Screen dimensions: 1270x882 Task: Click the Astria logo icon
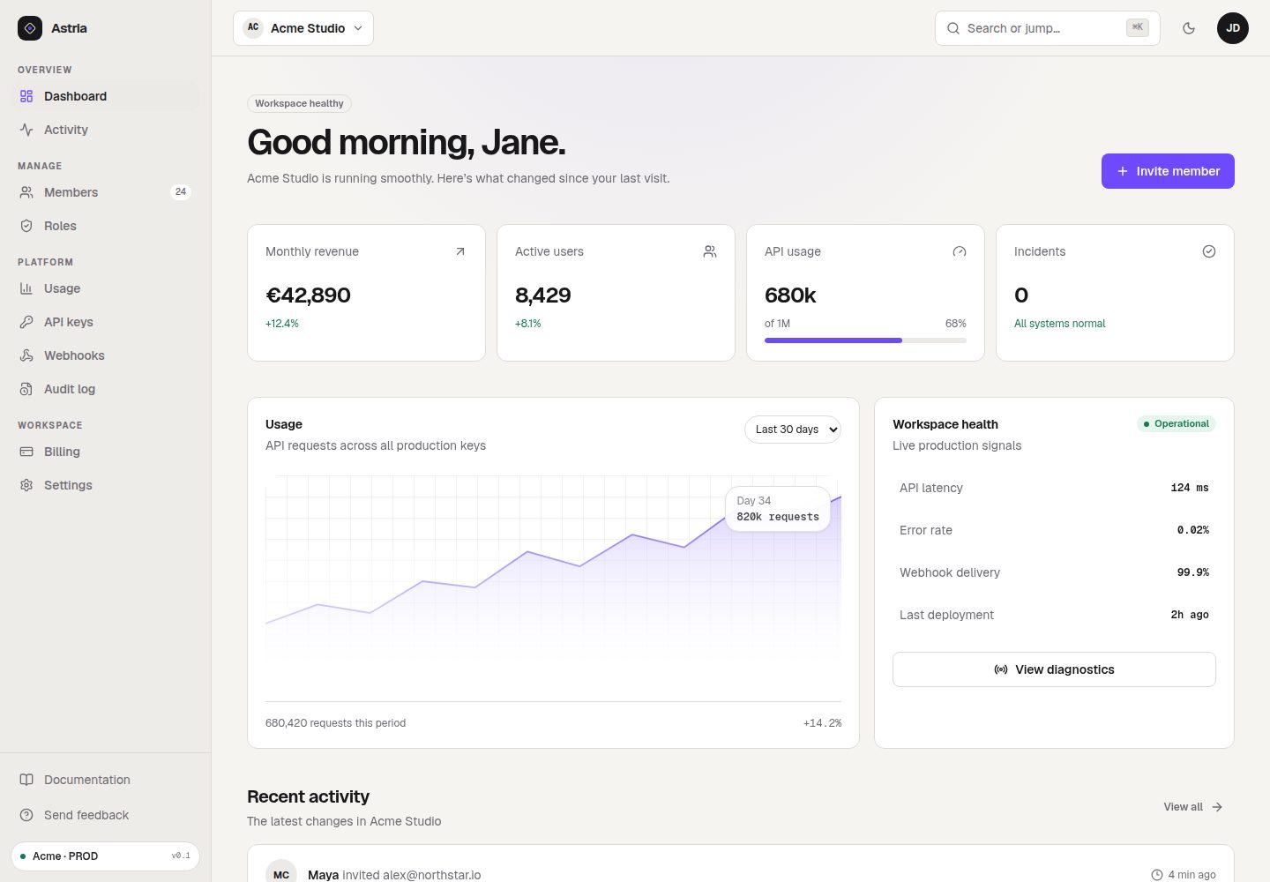(30, 28)
